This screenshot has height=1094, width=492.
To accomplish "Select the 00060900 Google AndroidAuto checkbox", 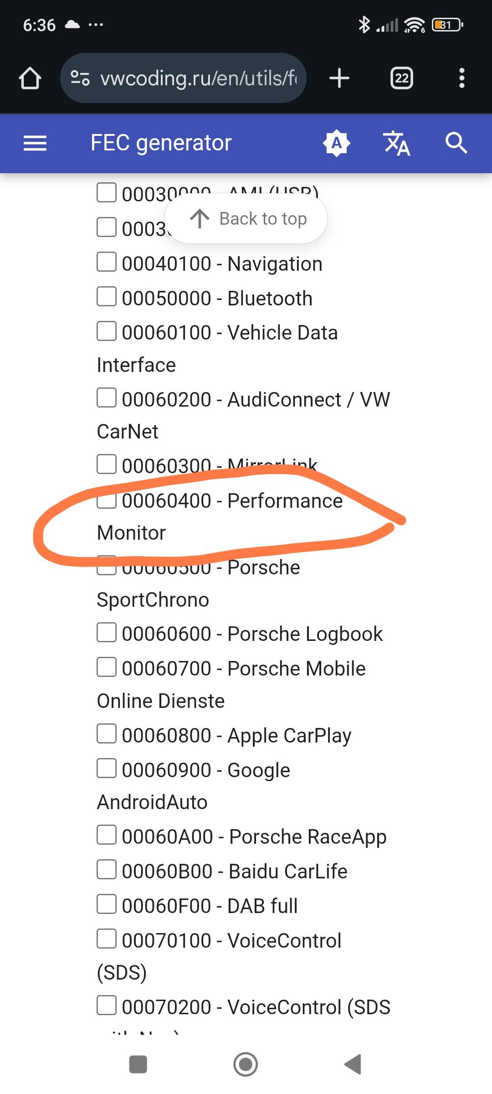I will coord(107,769).
